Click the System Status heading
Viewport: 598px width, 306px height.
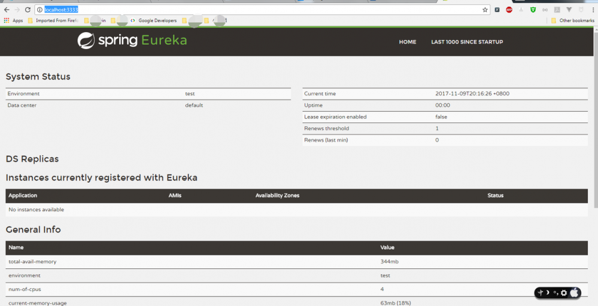(38, 76)
